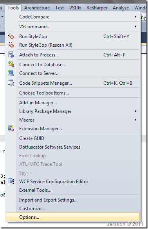The width and height of the screenshot is (148, 229).
Task: Select Choose Toolbox Items...
Action: [73, 93]
